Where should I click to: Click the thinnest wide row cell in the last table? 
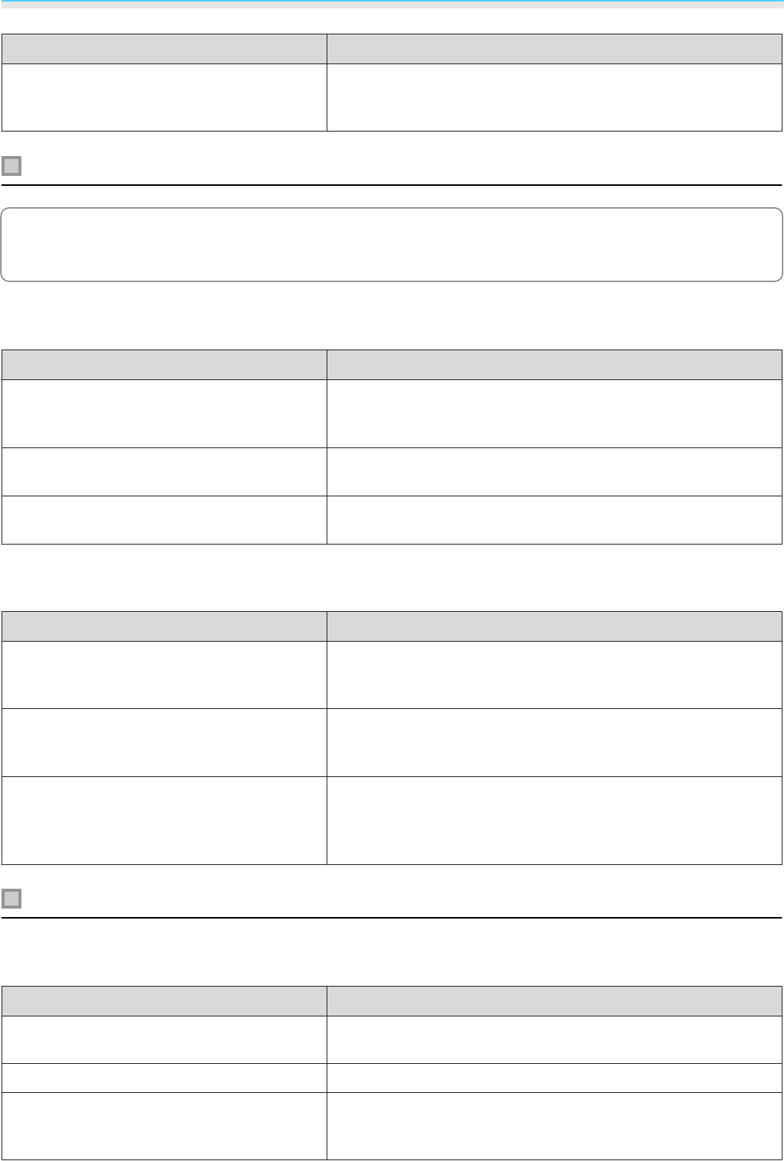(555, 1078)
